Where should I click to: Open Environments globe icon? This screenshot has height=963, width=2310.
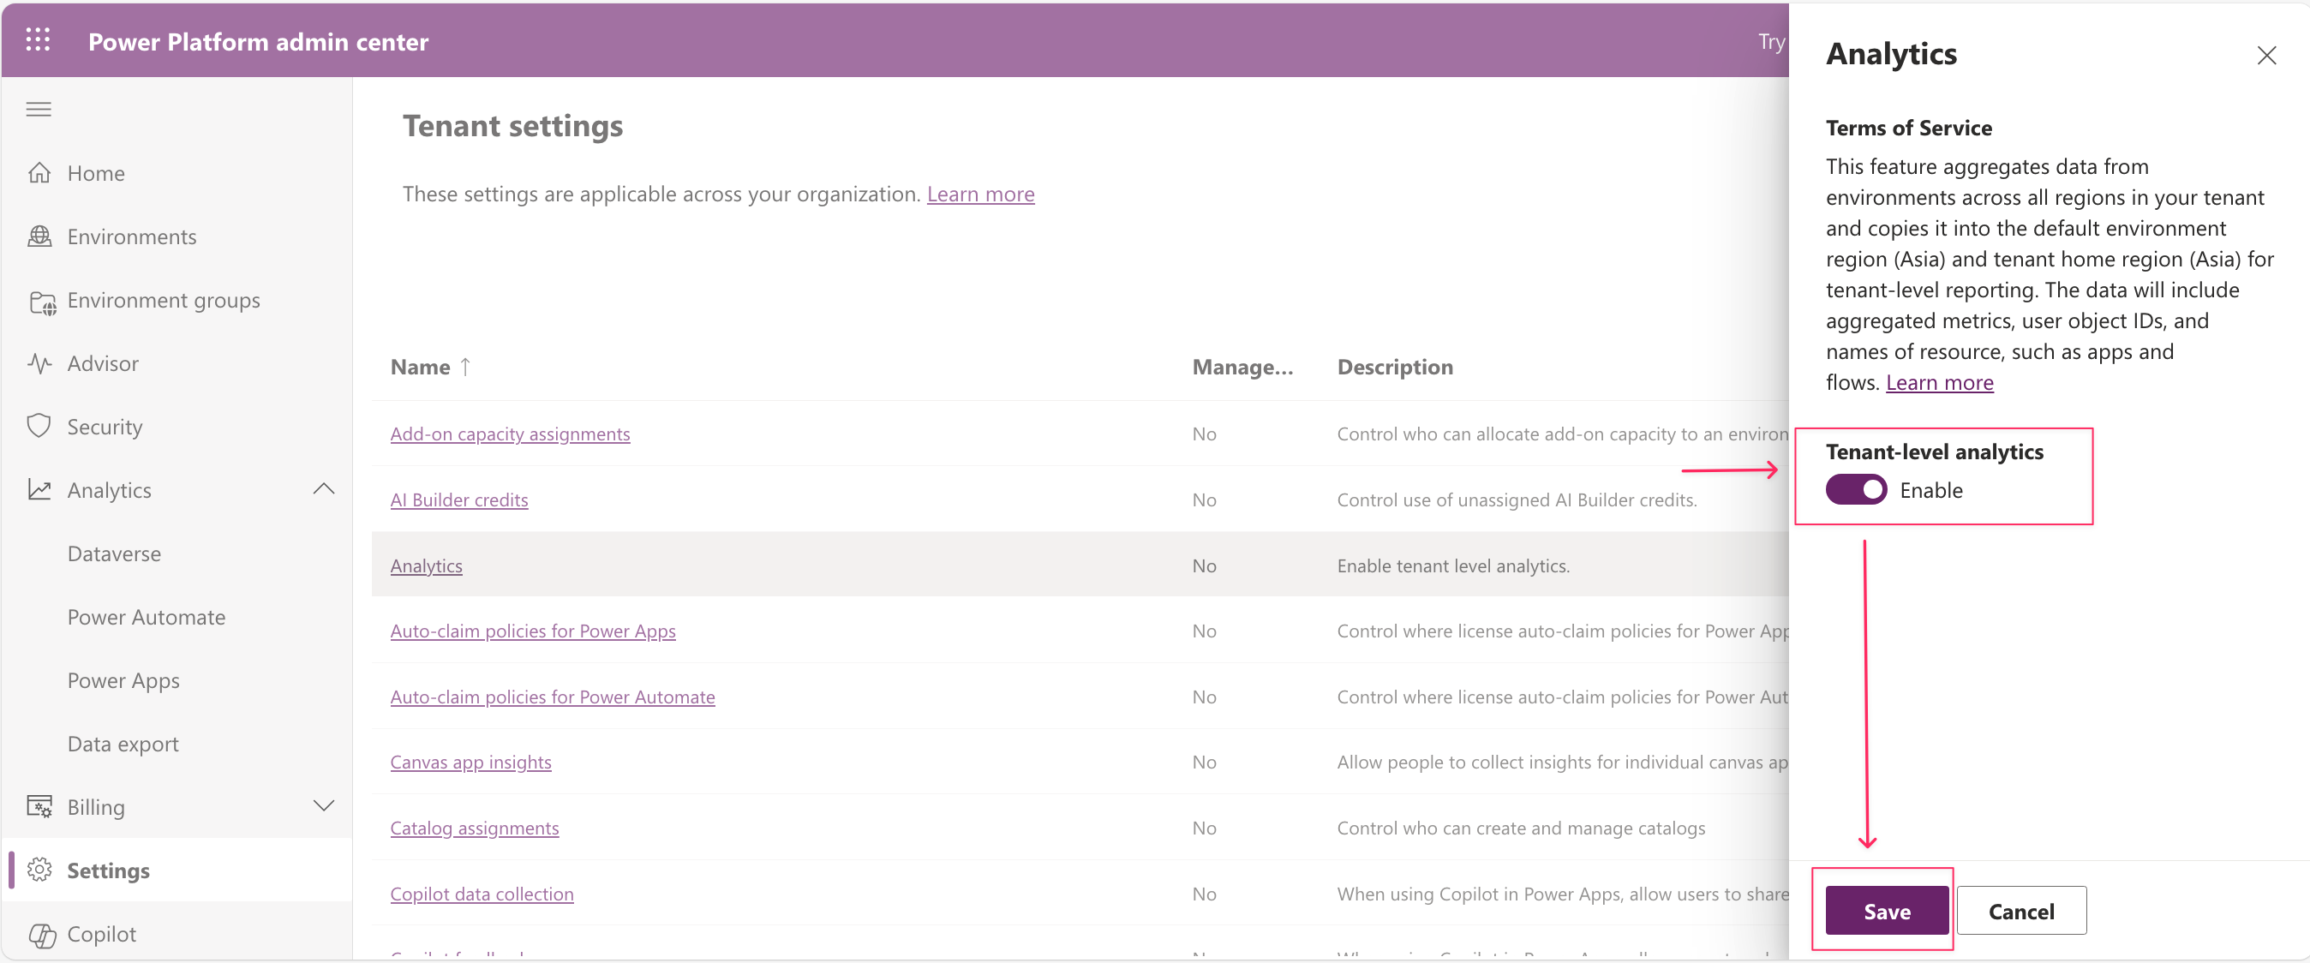[39, 236]
